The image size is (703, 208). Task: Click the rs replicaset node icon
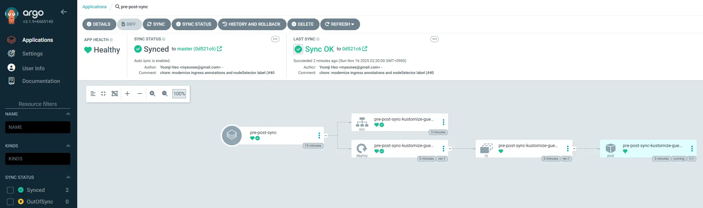pos(486,148)
